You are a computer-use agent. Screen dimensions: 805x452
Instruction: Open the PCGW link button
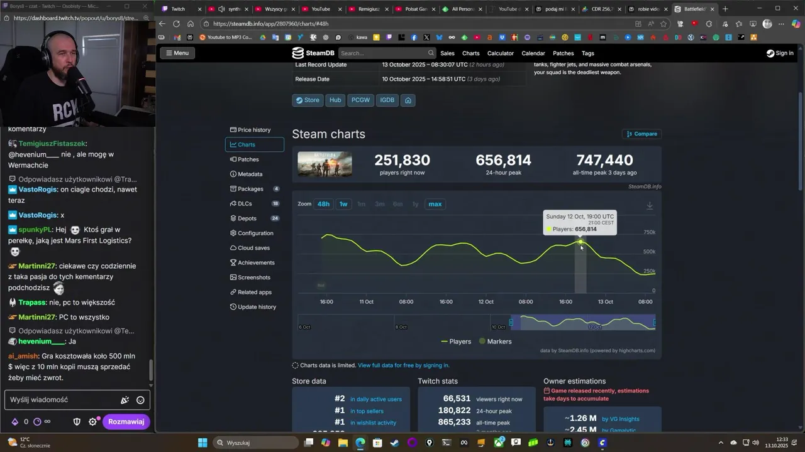coord(360,100)
